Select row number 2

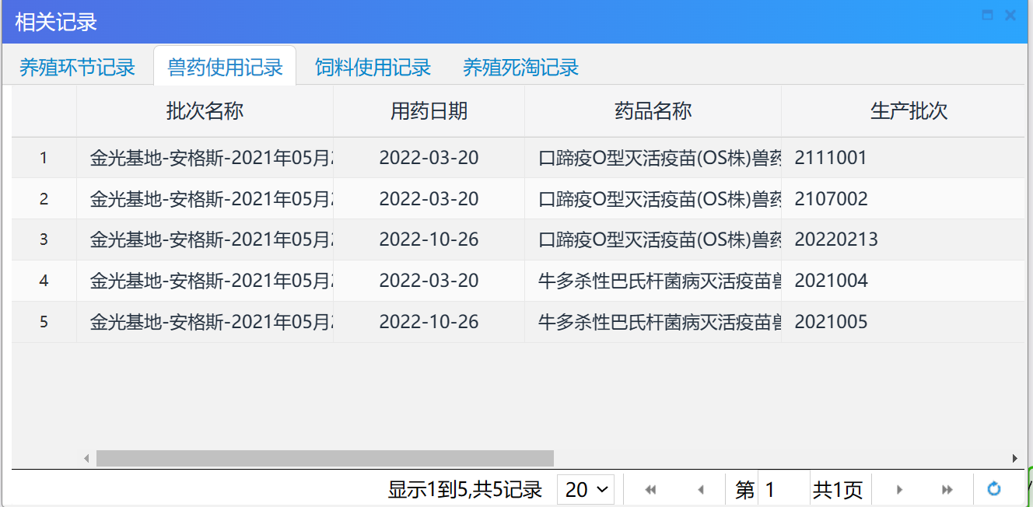coord(44,199)
